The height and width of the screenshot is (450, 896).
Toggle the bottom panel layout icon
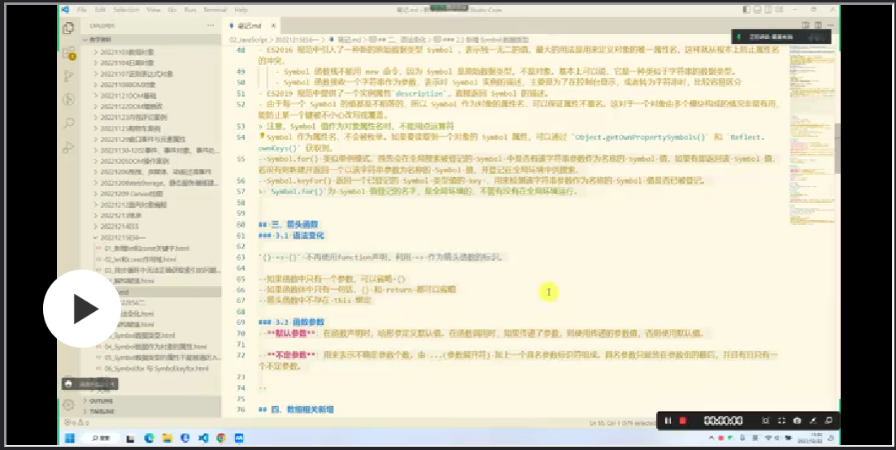[758, 10]
